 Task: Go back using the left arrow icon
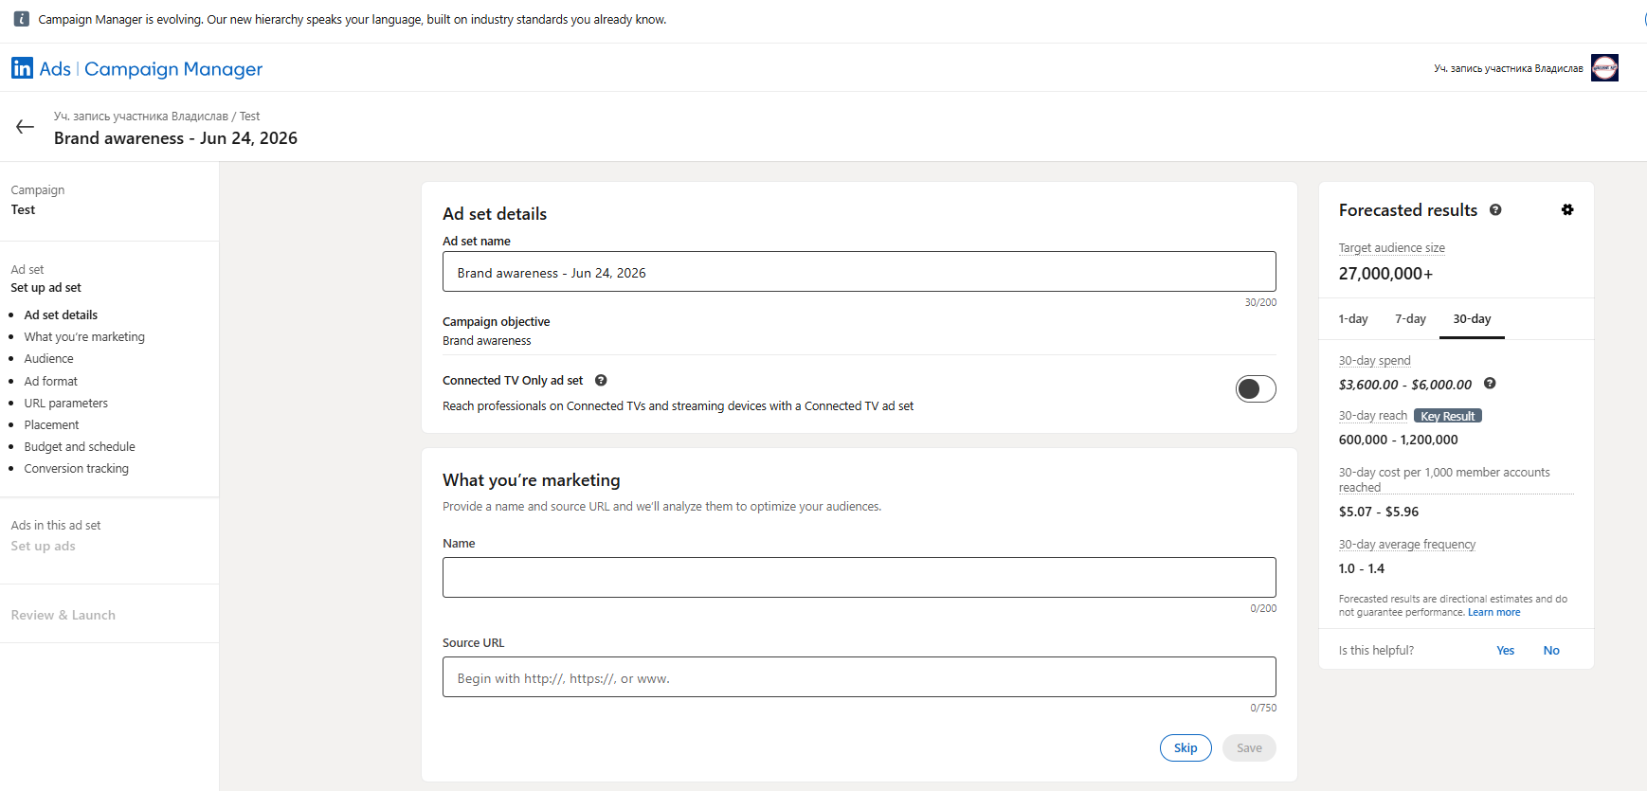tap(26, 127)
